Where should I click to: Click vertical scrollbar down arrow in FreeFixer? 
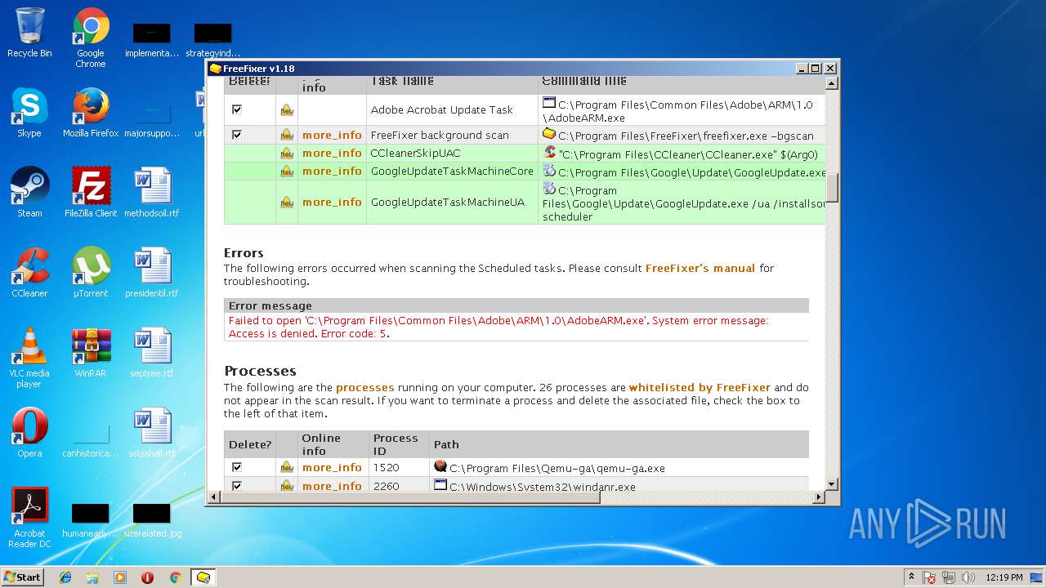click(x=832, y=484)
